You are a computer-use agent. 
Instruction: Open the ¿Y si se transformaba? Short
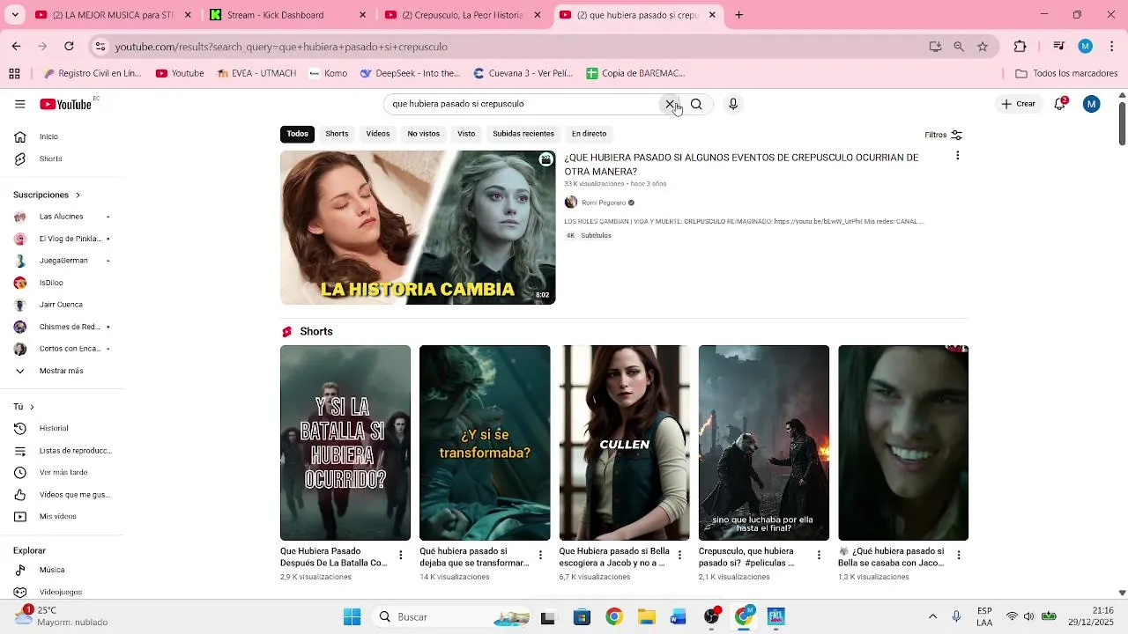click(x=485, y=443)
